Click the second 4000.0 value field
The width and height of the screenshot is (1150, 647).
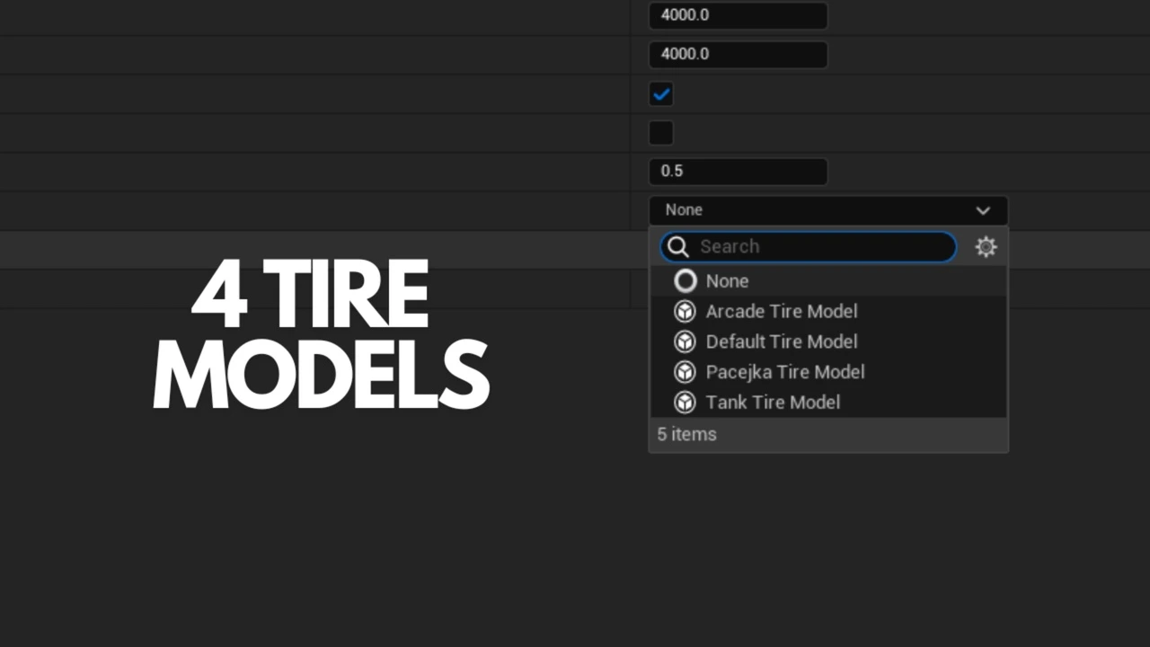[x=737, y=55]
